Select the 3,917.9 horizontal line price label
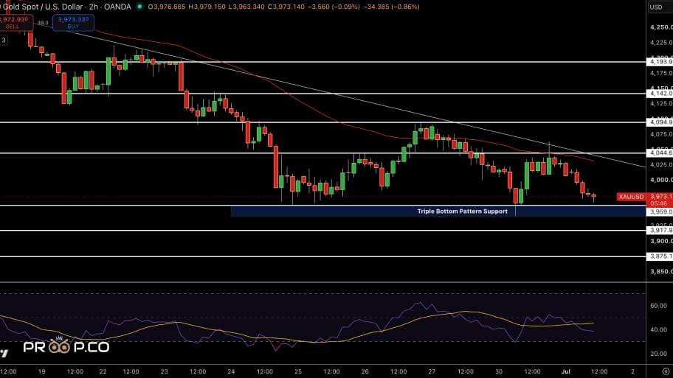 point(660,230)
